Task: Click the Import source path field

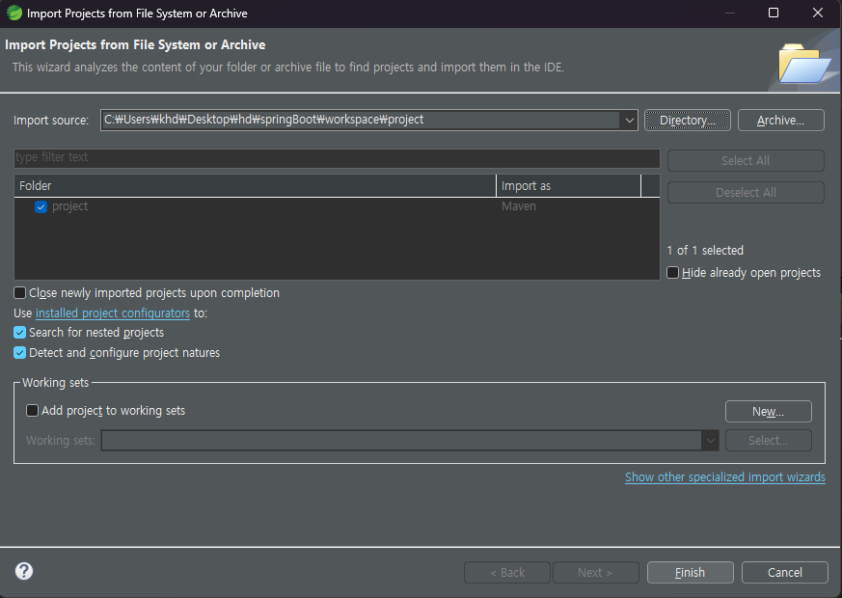Action: (361, 121)
